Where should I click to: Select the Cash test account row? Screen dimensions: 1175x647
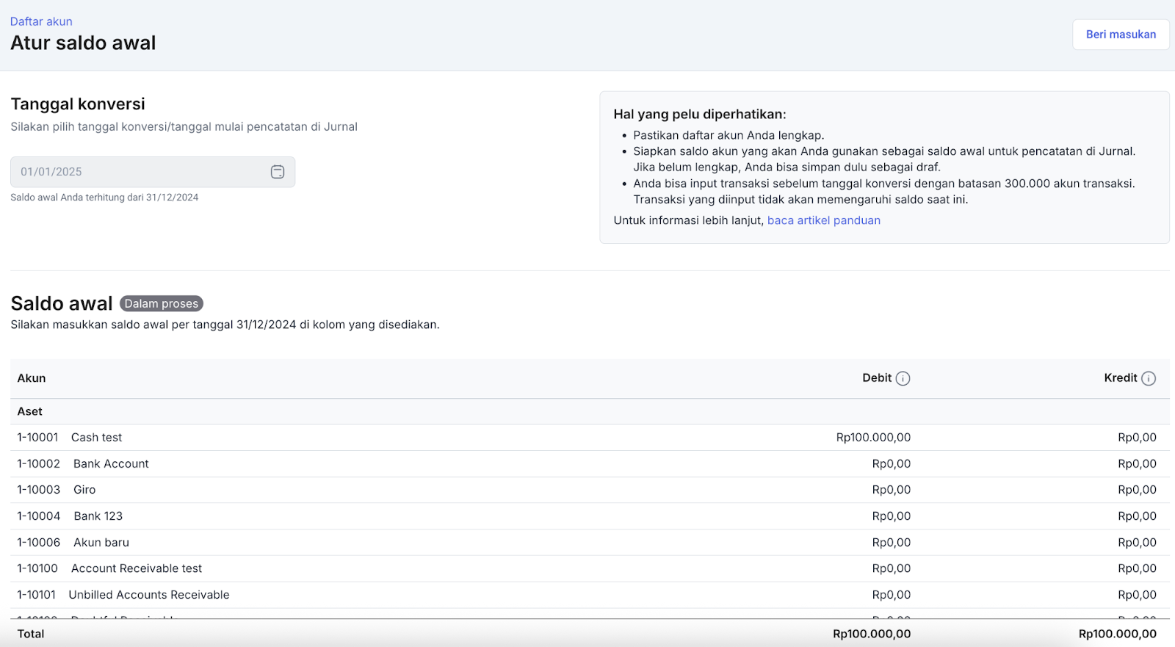96,438
